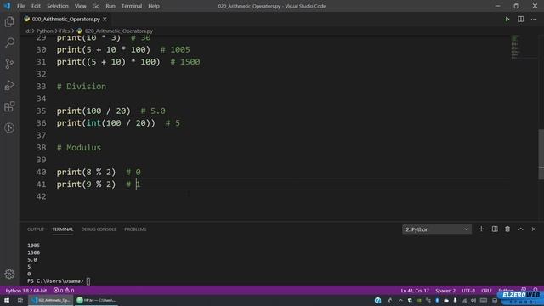544x306 pixels.
Task: Maximize the panel with up chevron
Action: point(521,229)
